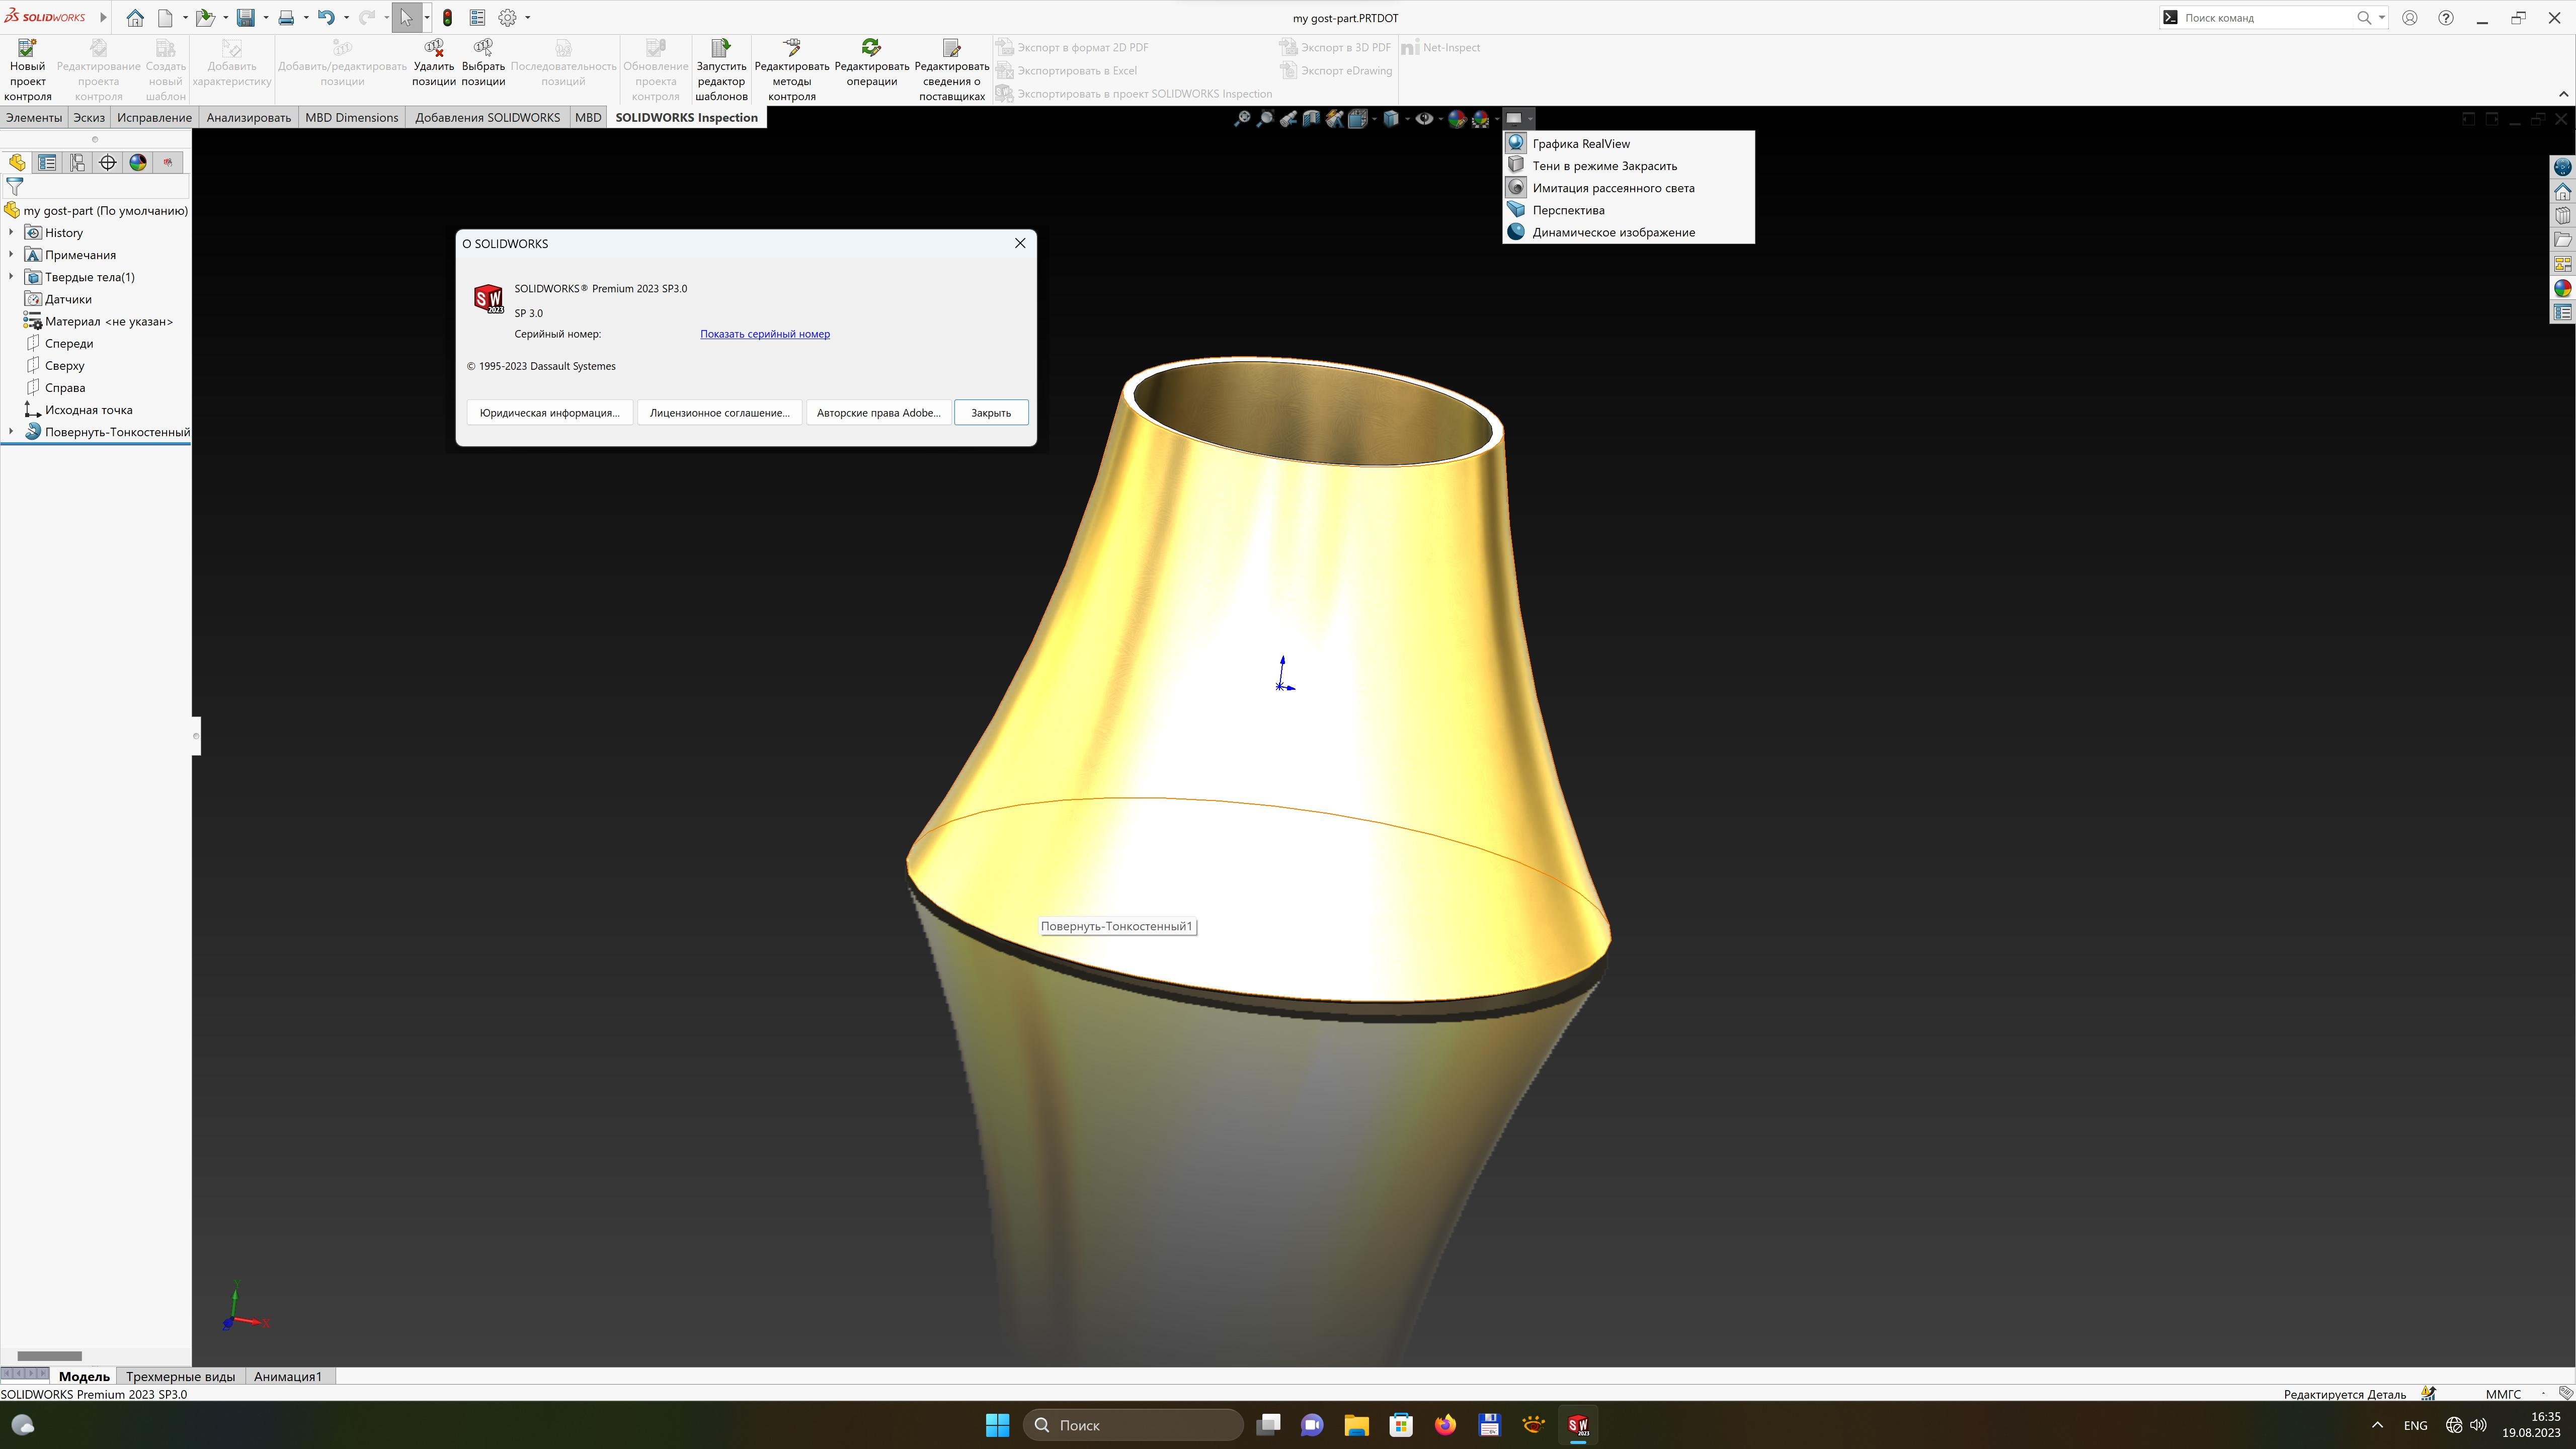Click Показать серийный номер link

coord(765,334)
